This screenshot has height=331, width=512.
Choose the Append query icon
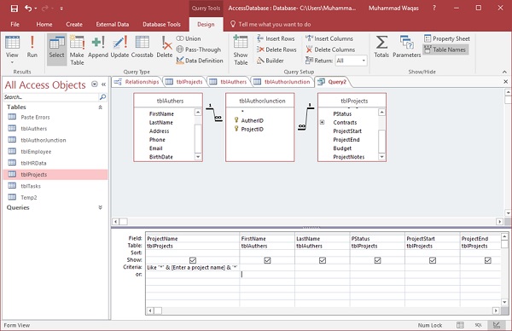point(98,47)
